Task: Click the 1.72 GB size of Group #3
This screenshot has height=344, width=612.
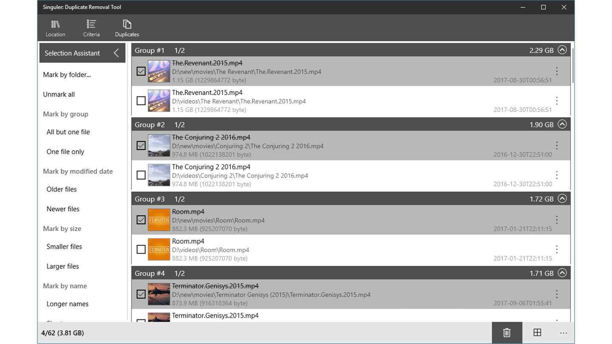Action: click(541, 199)
